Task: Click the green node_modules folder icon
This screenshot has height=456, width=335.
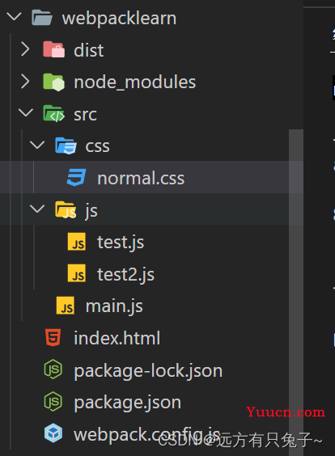Action: (x=54, y=82)
